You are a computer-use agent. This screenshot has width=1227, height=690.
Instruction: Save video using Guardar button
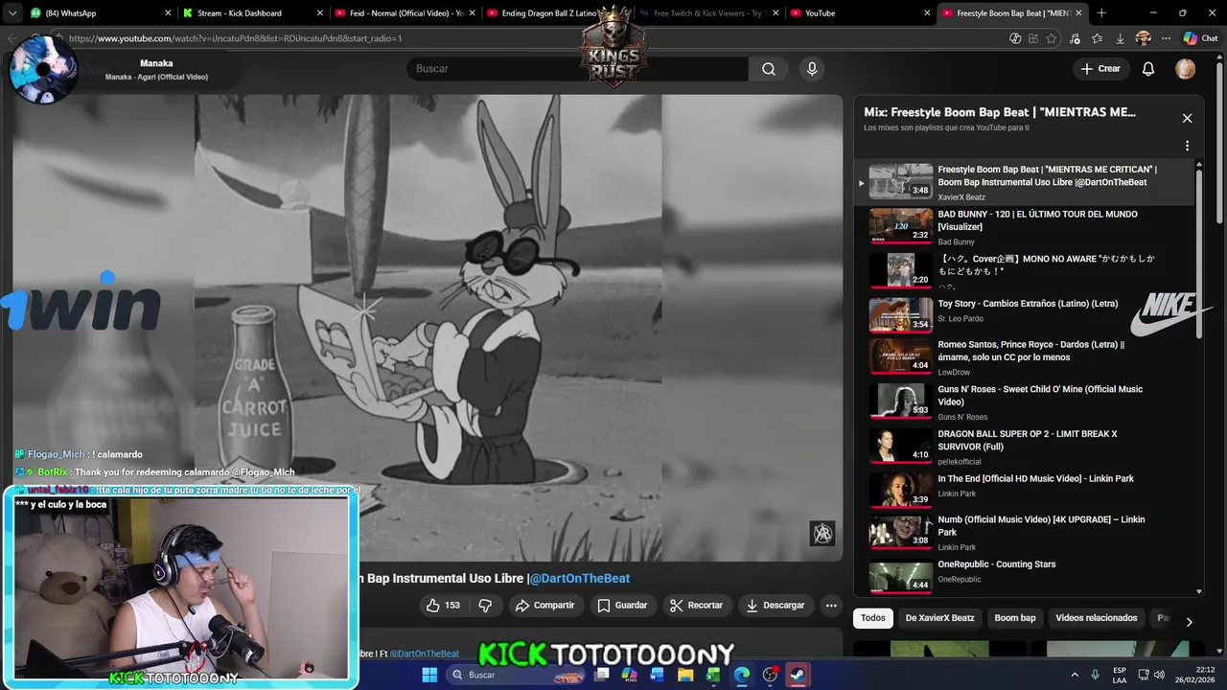pos(622,606)
